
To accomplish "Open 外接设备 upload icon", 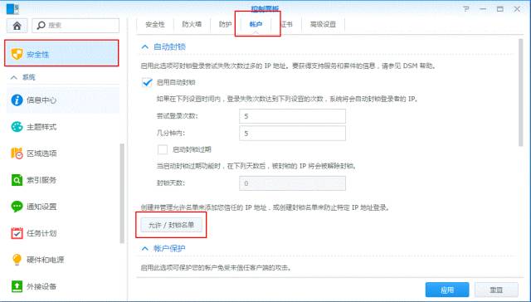I will click(17, 286).
